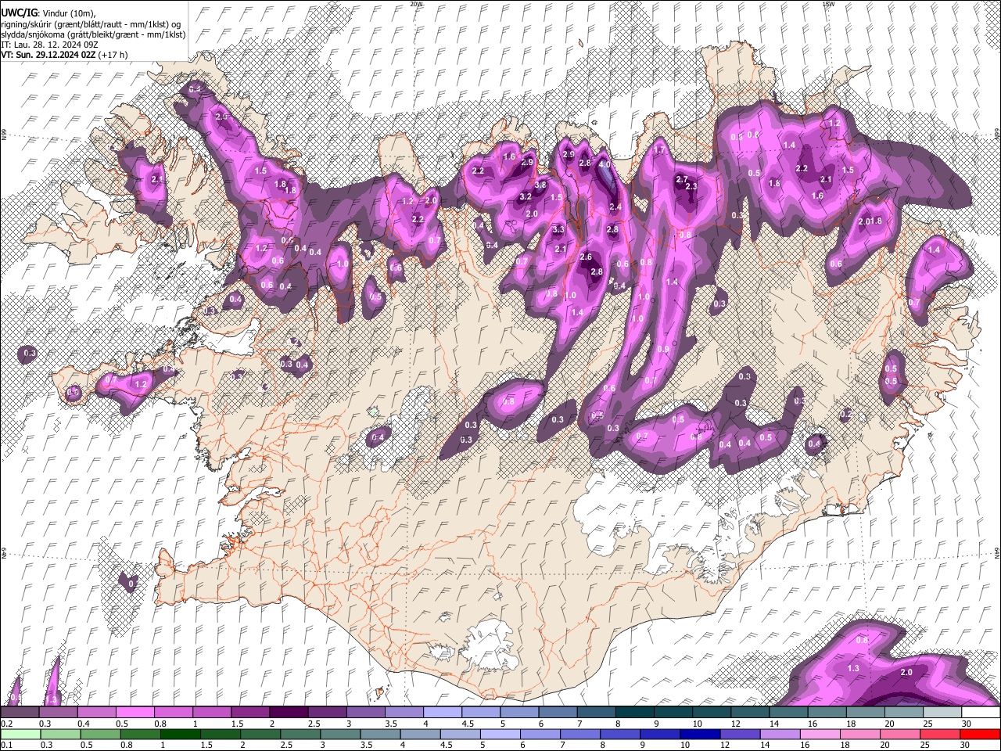Select the 'VT: Sun. 29.12.2024 02Z' valid time

[48, 55]
